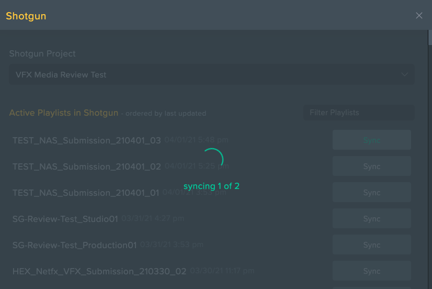Sync HEX_Netfx_VFX_Submission_210330_02 playlist
Screen dimensions: 432x289
(x=372, y=271)
